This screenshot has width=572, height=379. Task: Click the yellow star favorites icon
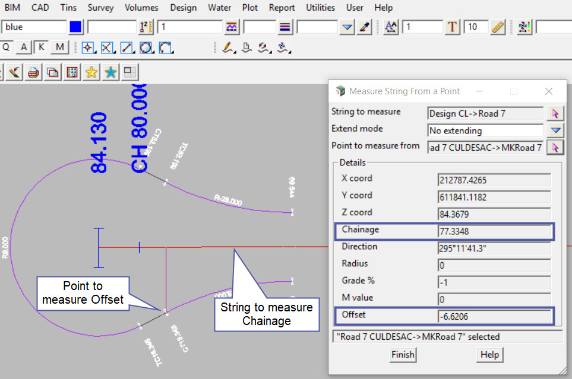pyautogui.click(x=91, y=72)
